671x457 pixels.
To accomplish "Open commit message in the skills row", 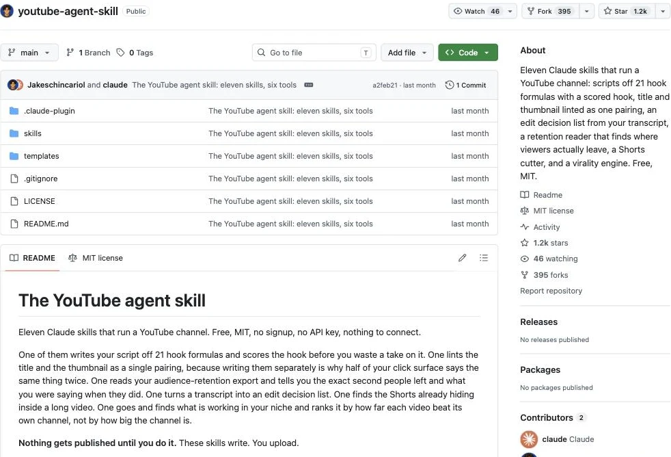I will 290,133.
